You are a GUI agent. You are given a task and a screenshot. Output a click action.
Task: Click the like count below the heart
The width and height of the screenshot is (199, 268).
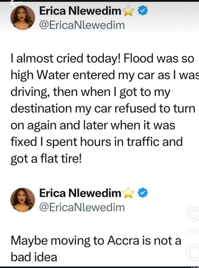(194, 231)
